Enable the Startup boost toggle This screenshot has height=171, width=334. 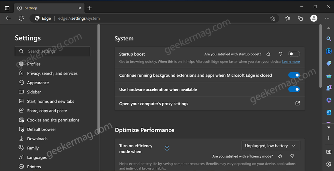click(x=294, y=54)
